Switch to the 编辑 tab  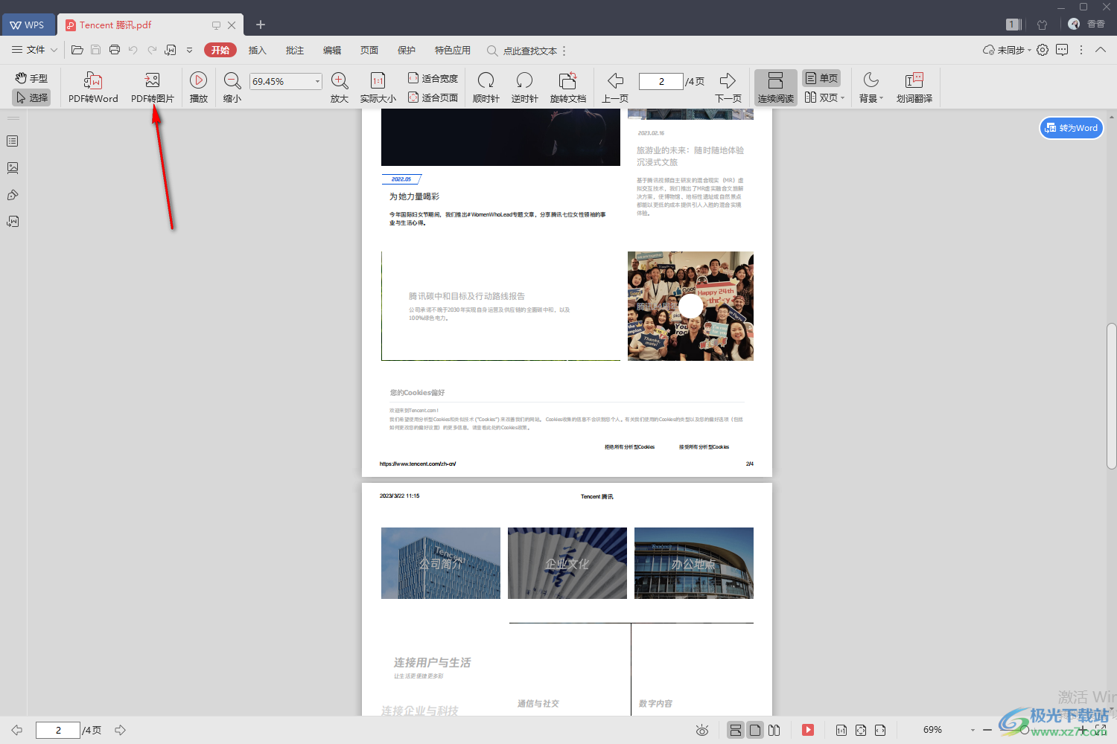pyautogui.click(x=331, y=50)
